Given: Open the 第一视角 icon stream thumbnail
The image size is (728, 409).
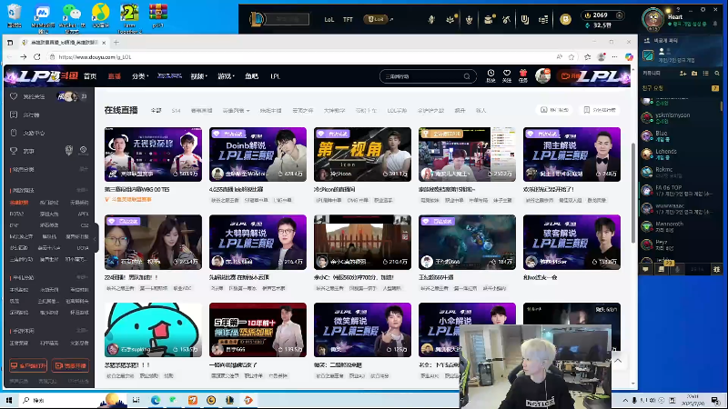Looking at the screenshot, I should [x=362, y=155].
